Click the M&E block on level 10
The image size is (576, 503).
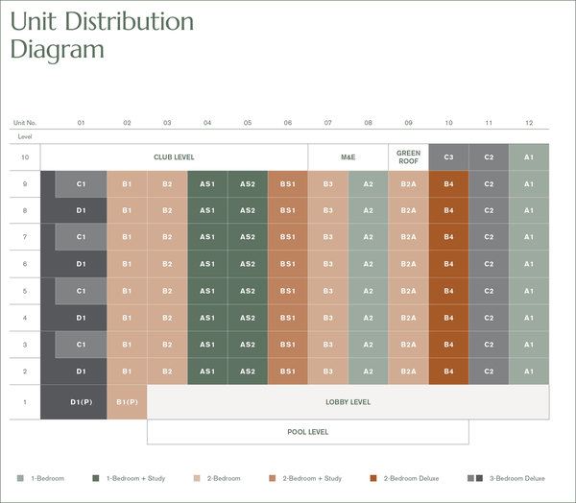coord(348,157)
